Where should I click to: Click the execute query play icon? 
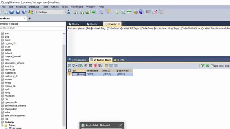click(11, 12)
